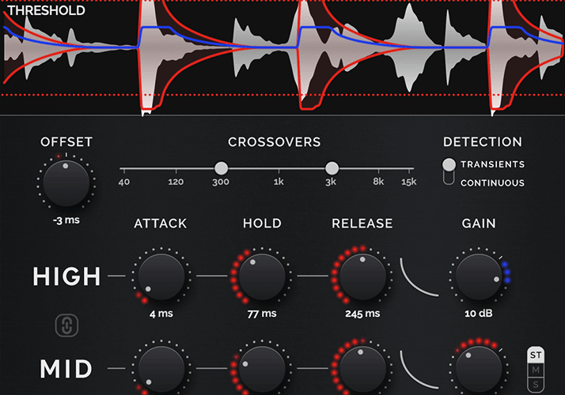Viewport: 565px width, 395px height.
Task: Click the MID band GAIN knob
Action: (479, 370)
